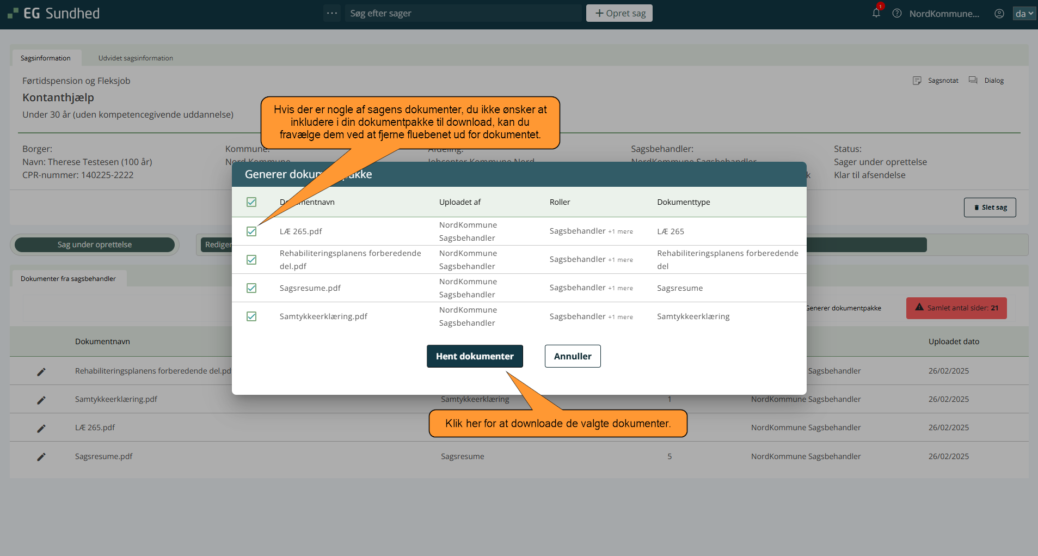Screen dimensions: 1038x556
Task: Click the help question mark icon
Action: coord(897,13)
